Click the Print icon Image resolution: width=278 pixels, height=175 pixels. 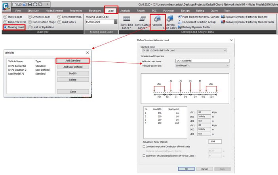click(35, 4)
